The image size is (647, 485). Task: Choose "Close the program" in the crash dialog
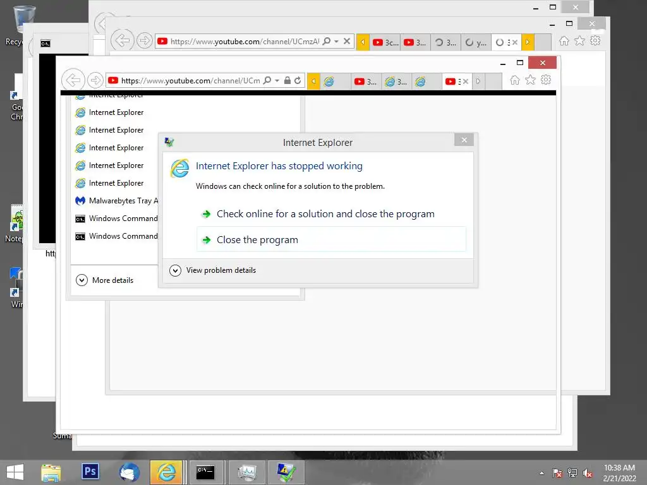[x=331, y=239]
